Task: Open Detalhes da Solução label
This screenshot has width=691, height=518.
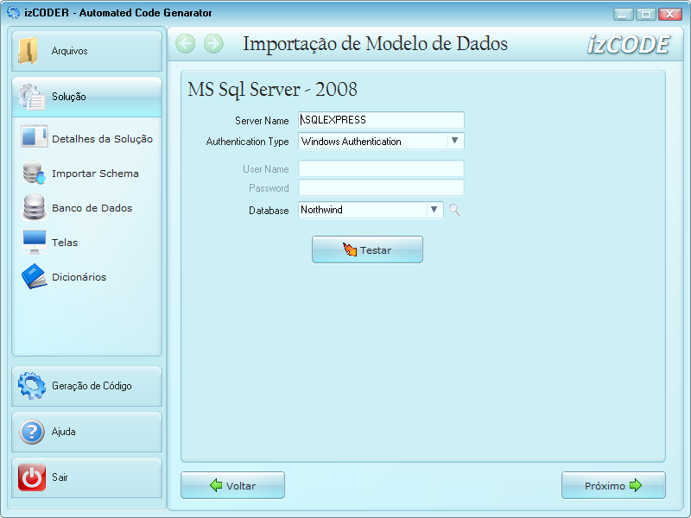Action: click(102, 139)
